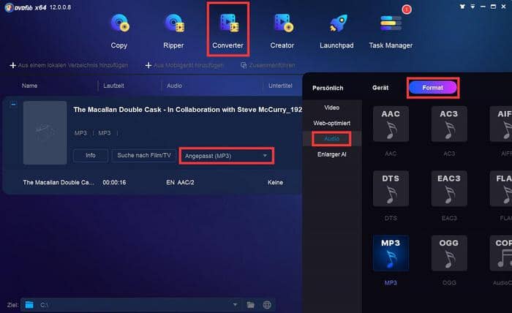Open the Ripper module
This screenshot has height=313, width=512.
click(x=174, y=31)
